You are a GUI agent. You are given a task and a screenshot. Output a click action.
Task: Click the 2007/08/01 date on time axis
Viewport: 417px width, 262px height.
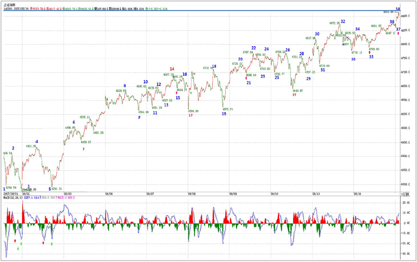point(11,193)
